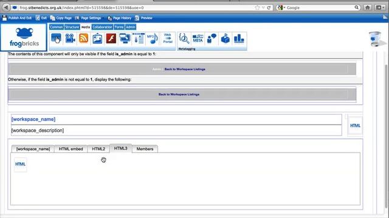This screenshot has width=389, height=218.
Task: Open Page History
Action: (x=119, y=18)
